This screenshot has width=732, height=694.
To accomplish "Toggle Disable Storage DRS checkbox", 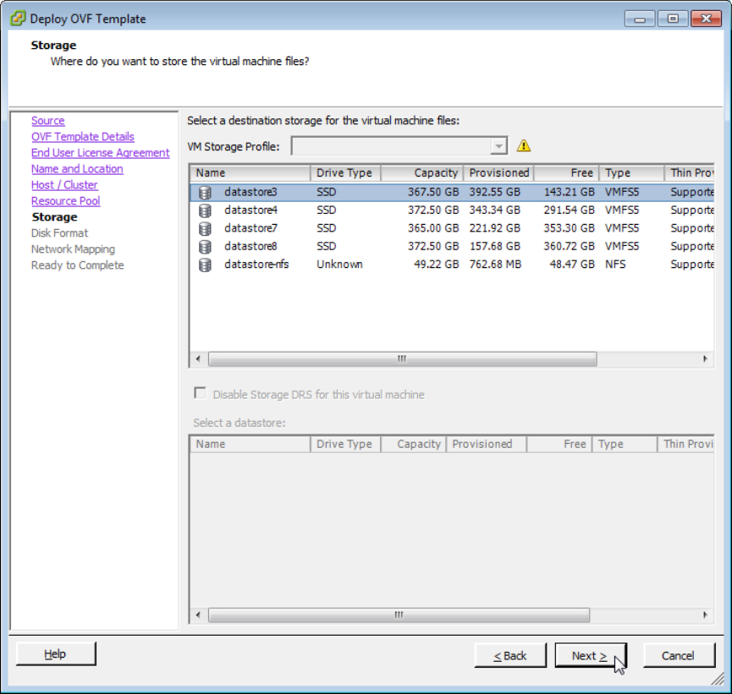I will 201,393.
